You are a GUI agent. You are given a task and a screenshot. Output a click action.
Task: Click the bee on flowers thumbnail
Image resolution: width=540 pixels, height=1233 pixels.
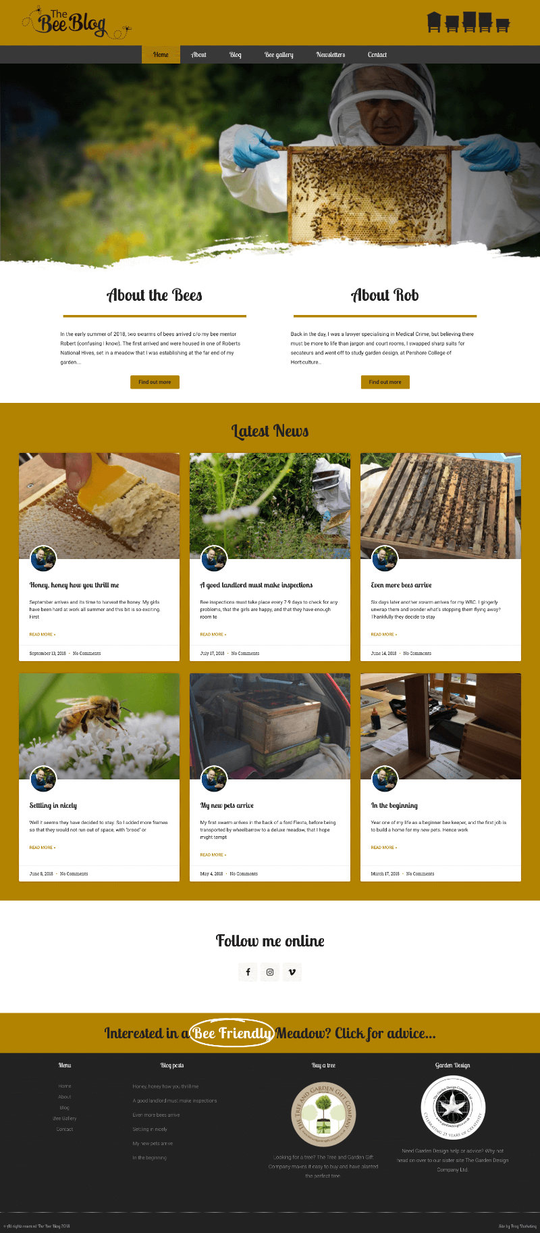(99, 726)
